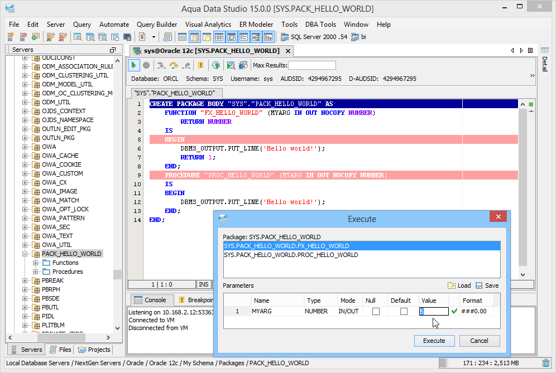Screen dimensions: 556x373
Task: Open the ER Modeler menu
Action: coord(256,25)
